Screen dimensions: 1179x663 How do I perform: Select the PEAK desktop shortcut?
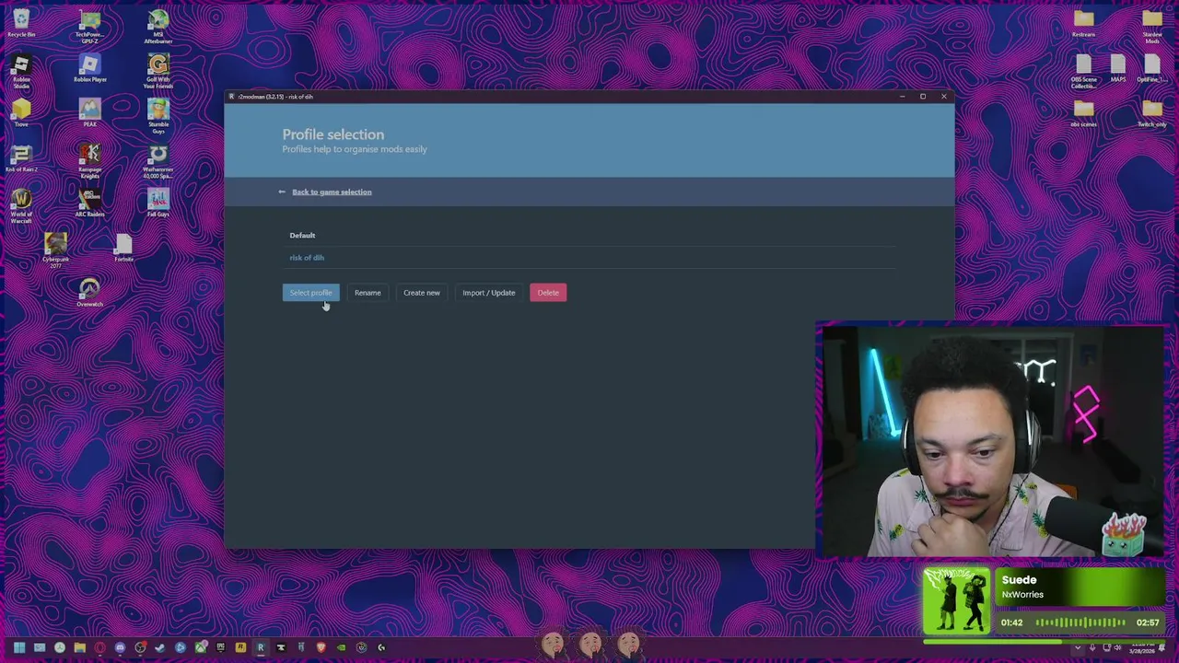point(89,113)
